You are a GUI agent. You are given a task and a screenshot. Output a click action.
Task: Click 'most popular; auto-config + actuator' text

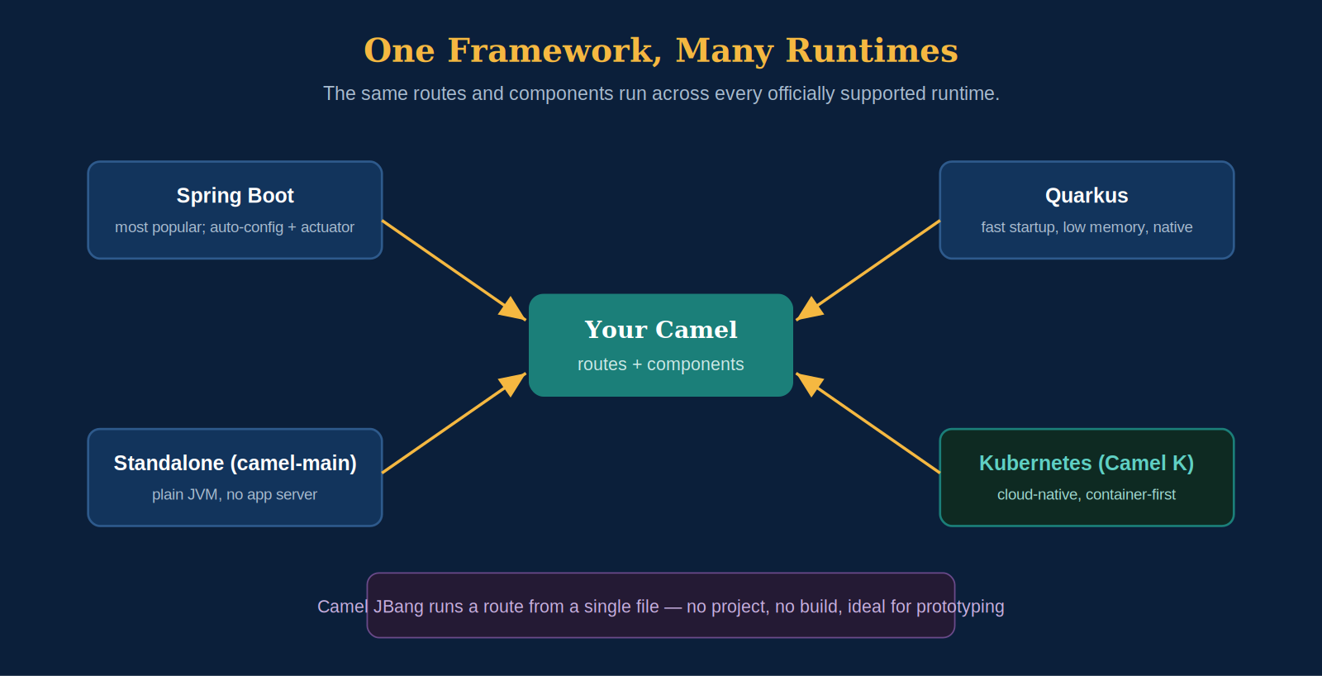point(235,227)
